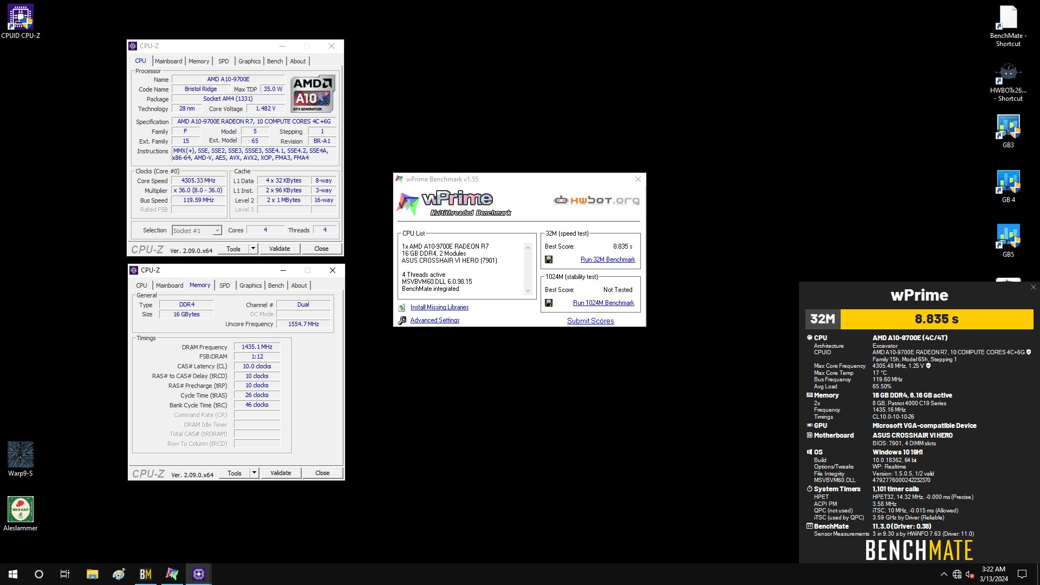Click the muted volume tray icon
The height and width of the screenshot is (585, 1040).
click(x=970, y=574)
